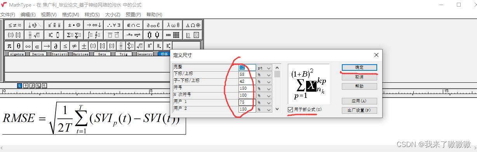Open the subscript and superscript templates palette

pos(54,35)
